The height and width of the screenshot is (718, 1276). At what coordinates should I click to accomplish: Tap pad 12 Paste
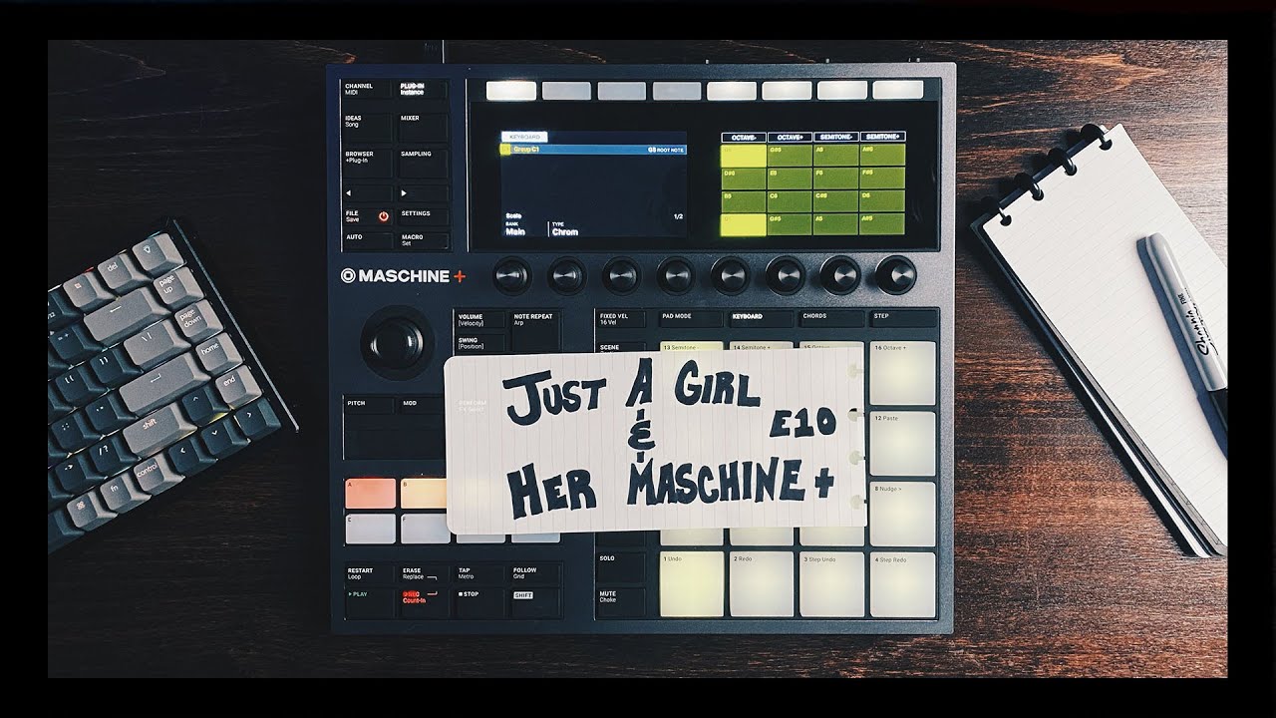[903, 444]
